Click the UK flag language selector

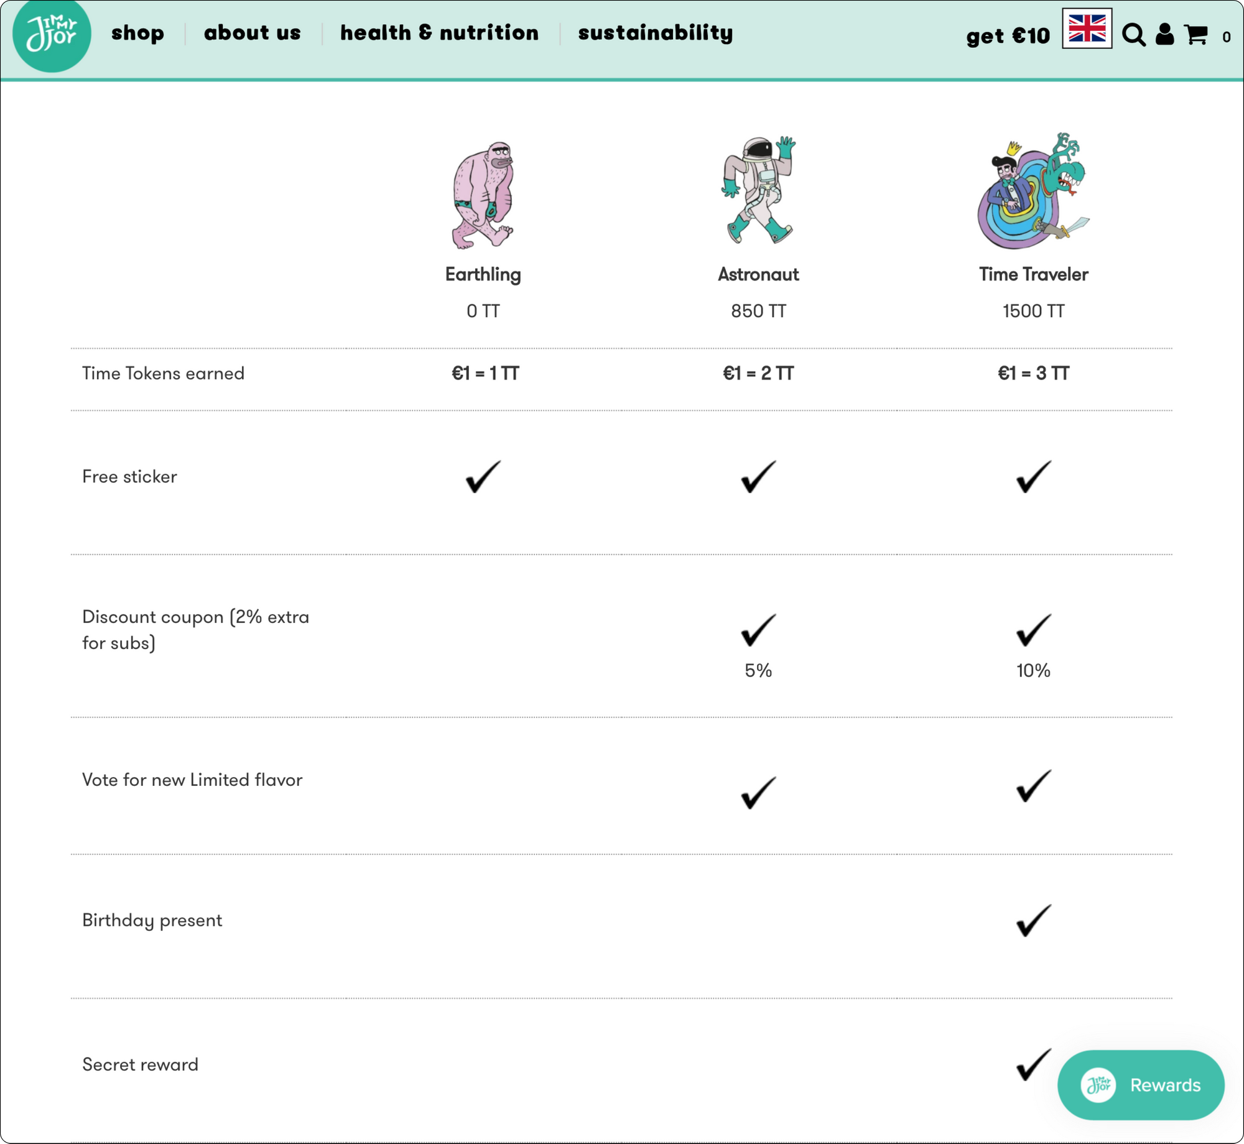pos(1087,29)
